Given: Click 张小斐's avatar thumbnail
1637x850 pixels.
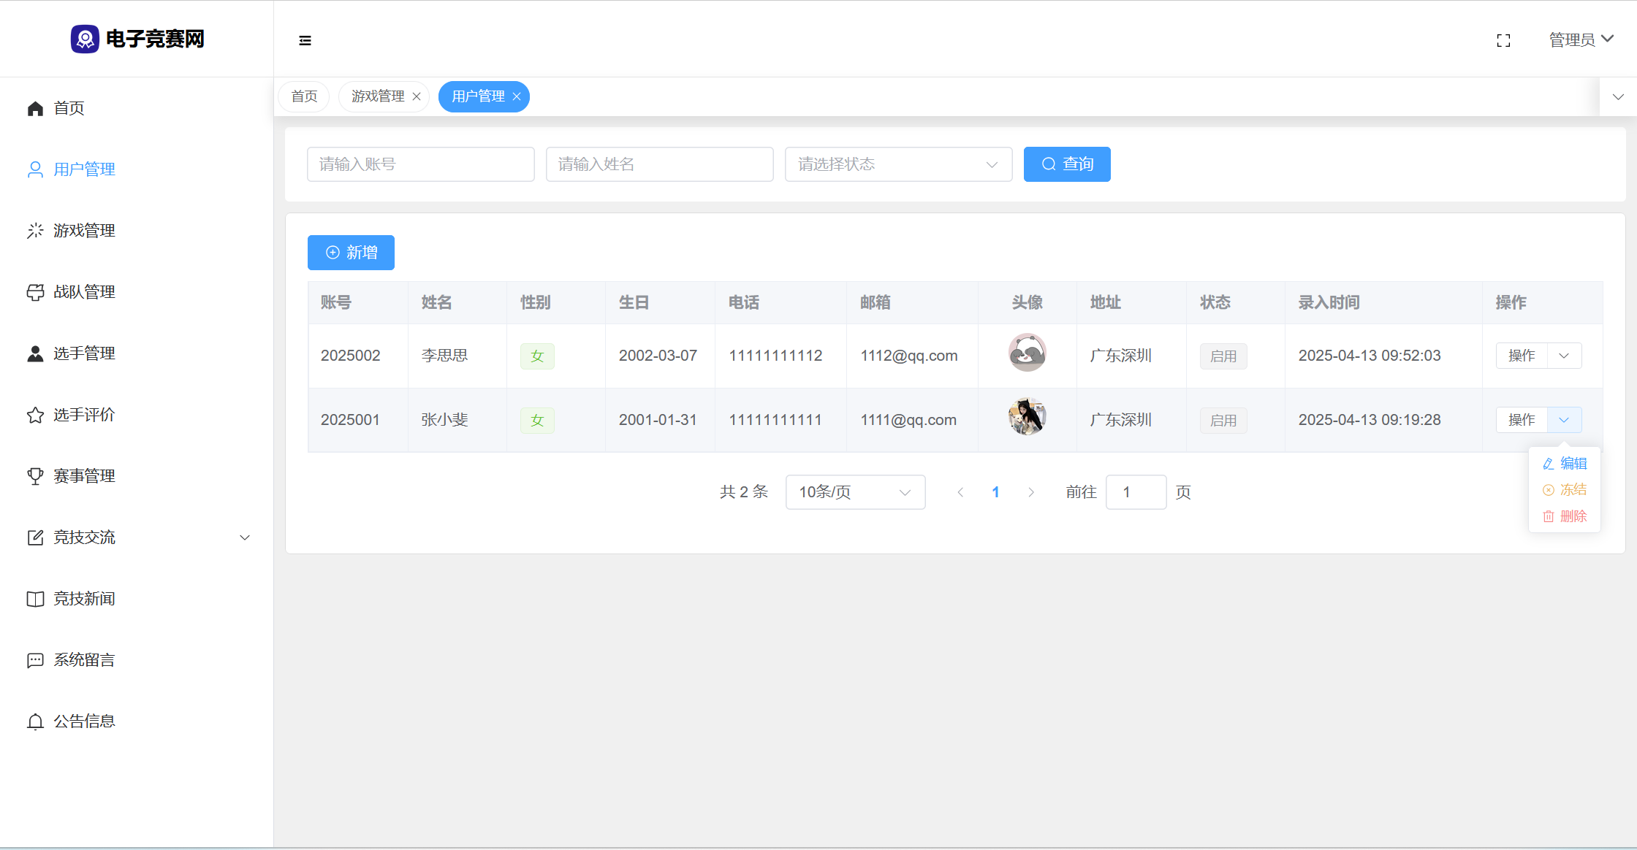Looking at the screenshot, I should (x=1027, y=417).
